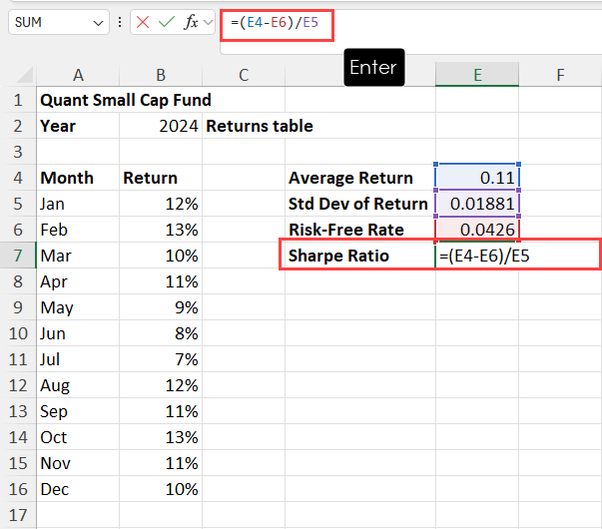The height and width of the screenshot is (529, 602).
Task: Click the cell containing 2024
Action: (x=161, y=126)
